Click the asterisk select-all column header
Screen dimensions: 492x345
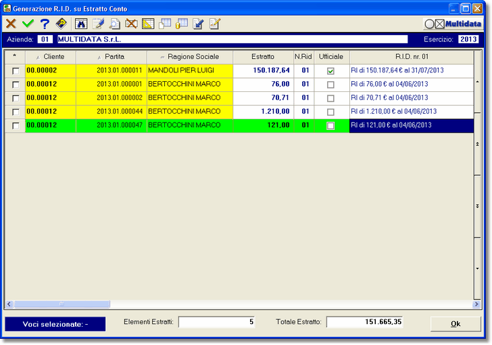click(x=15, y=57)
